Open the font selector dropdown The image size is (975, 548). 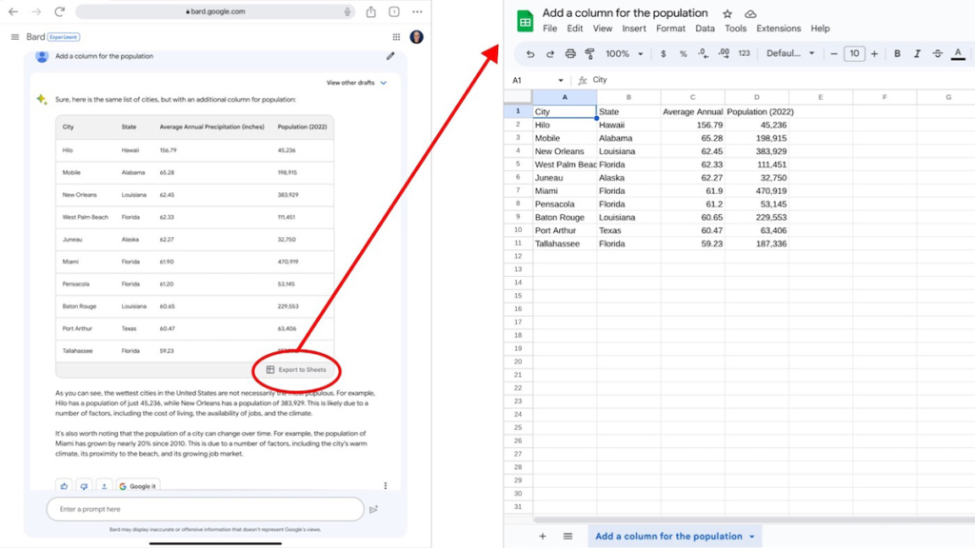[787, 54]
